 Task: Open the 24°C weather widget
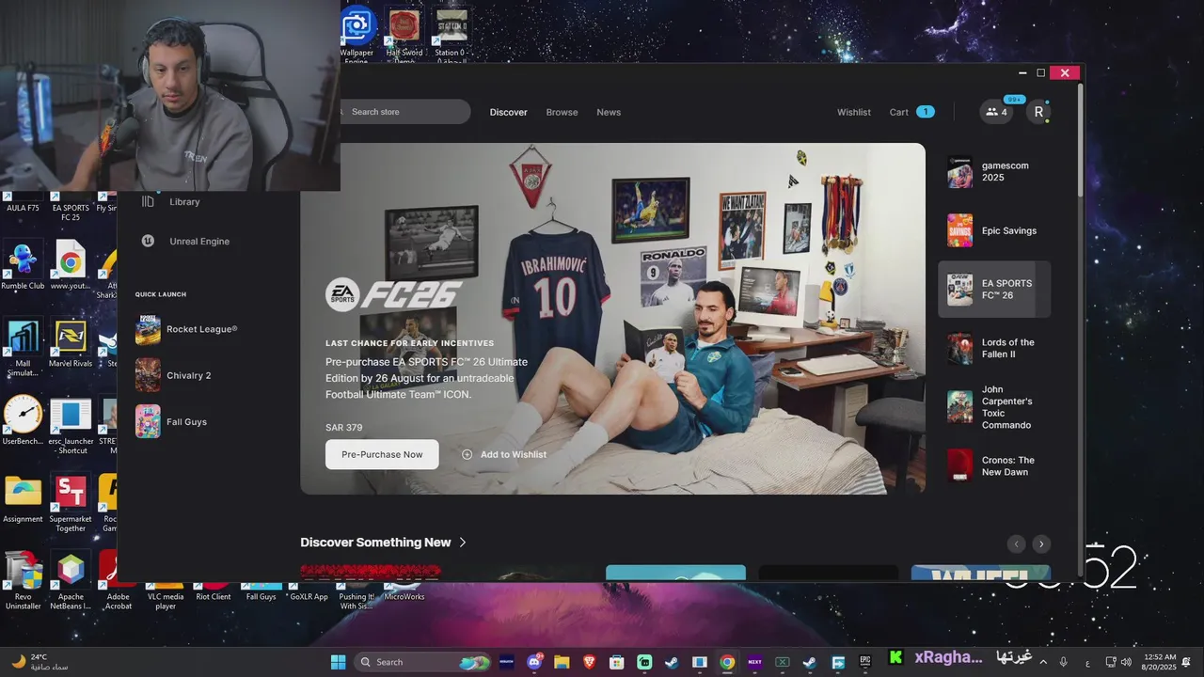pyautogui.click(x=40, y=662)
